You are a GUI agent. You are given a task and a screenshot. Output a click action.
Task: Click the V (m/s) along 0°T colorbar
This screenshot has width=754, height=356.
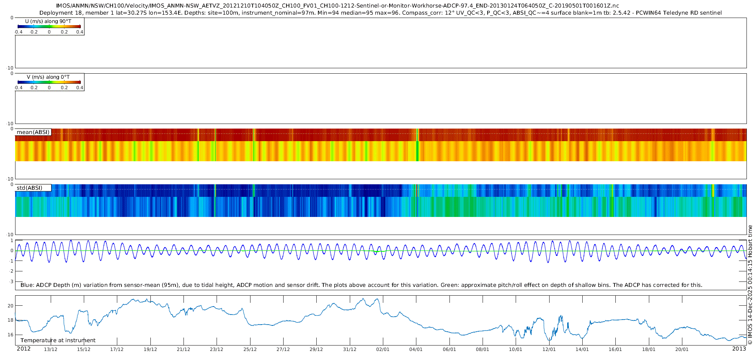click(49, 82)
